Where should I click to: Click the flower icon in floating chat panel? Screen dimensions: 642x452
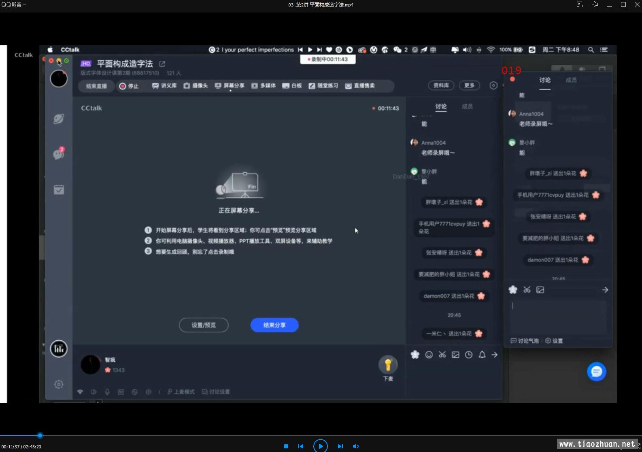pyautogui.click(x=513, y=290)
